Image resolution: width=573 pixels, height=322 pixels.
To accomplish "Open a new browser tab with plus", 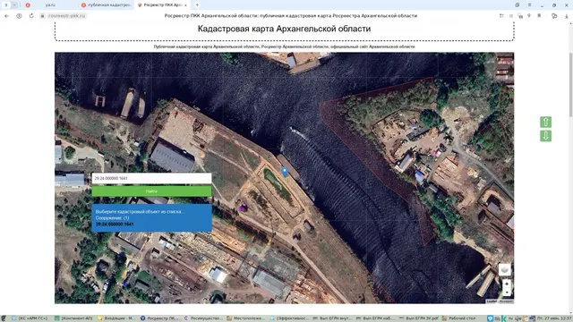I will (x=197, y=4).
